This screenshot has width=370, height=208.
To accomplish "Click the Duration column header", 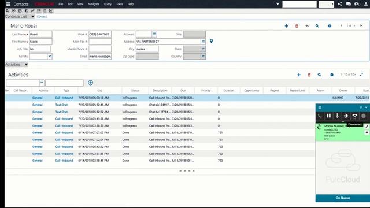I will [229, 90].
